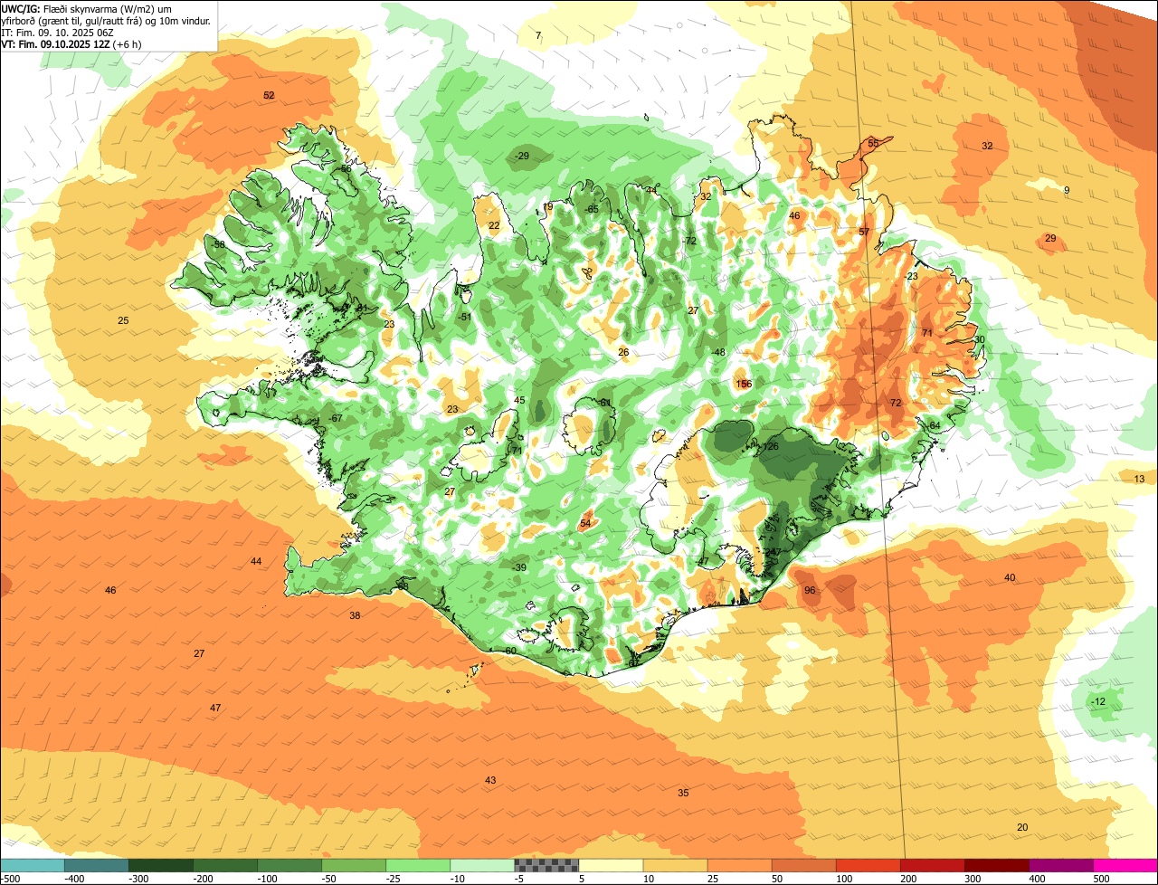
Task: Select the map value 57
Action: click(x=864, y=233)
